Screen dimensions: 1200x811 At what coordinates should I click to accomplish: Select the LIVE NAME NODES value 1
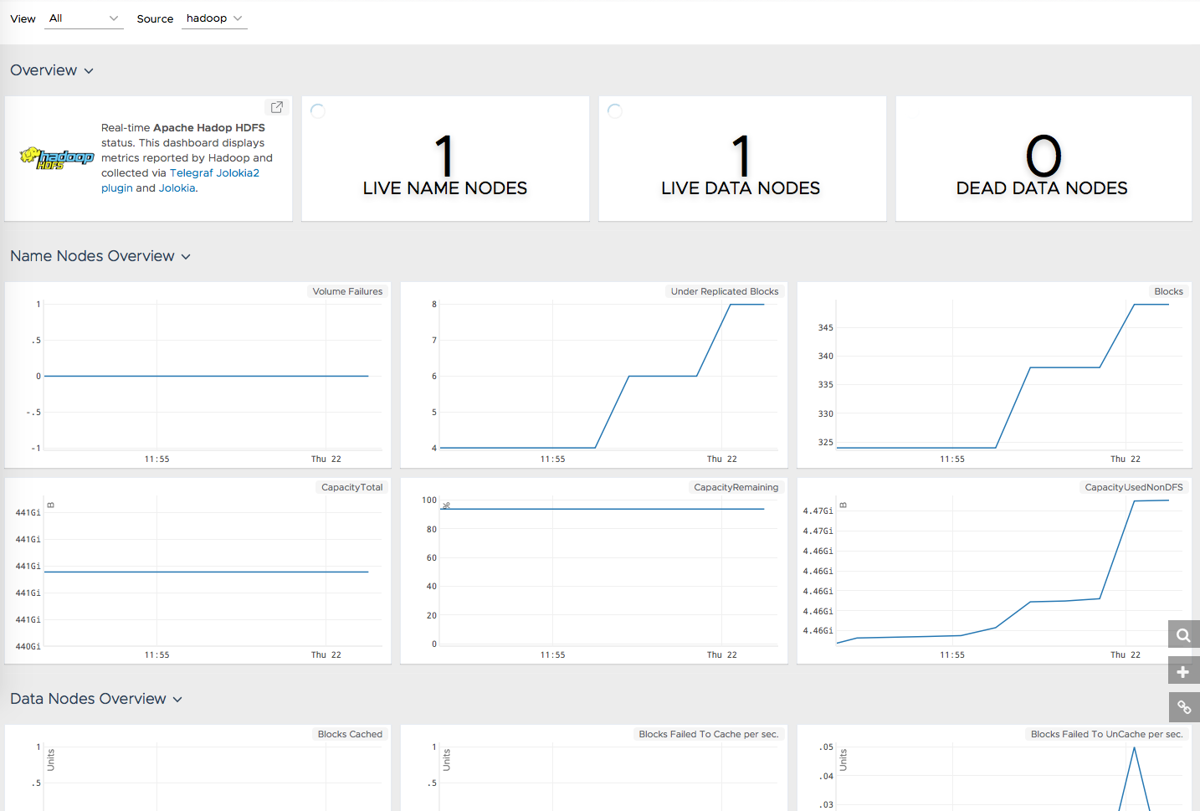pos(444,156)
